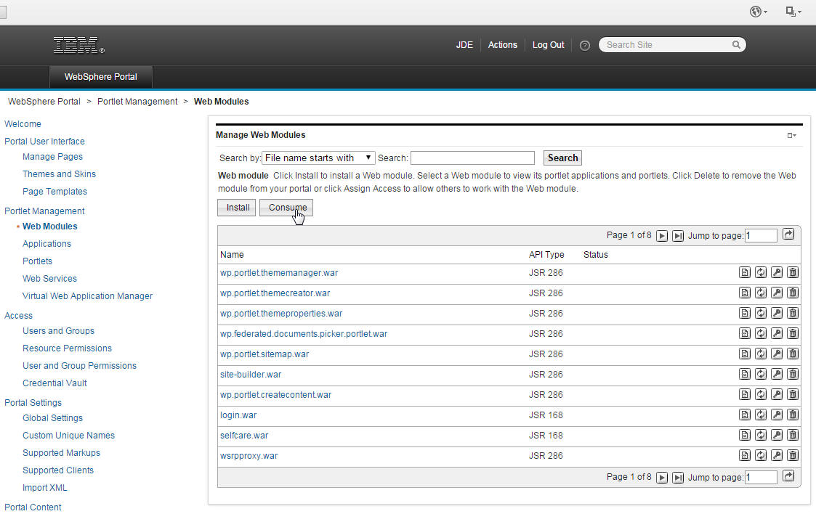
Task: Click Log Out in the header
Action: coord(548,45)
